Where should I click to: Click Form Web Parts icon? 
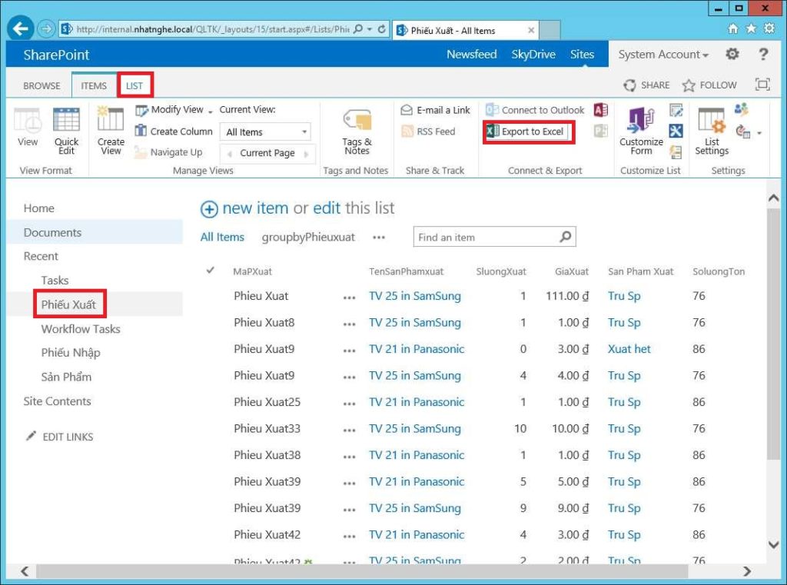point(676,109)
